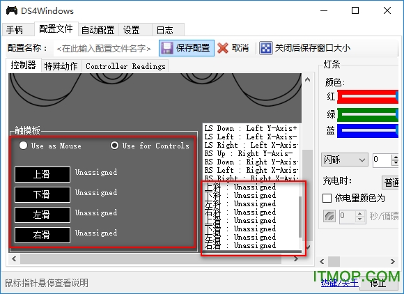The height and width of the screenshot is (294, 404).
Task: Adjust the blue 蓝 color slider
Action: pos(368,131)
